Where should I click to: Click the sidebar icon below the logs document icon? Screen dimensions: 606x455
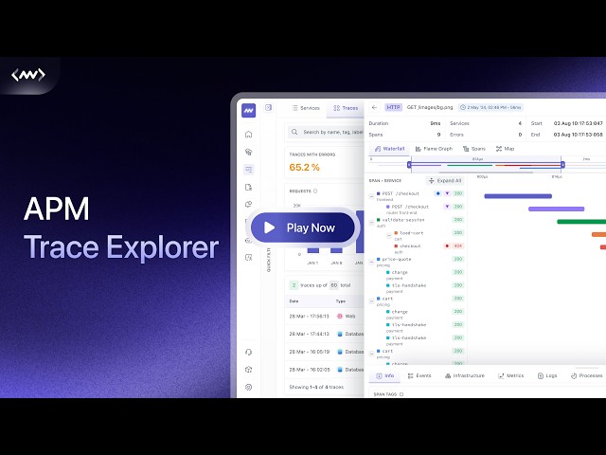[248, 205]
